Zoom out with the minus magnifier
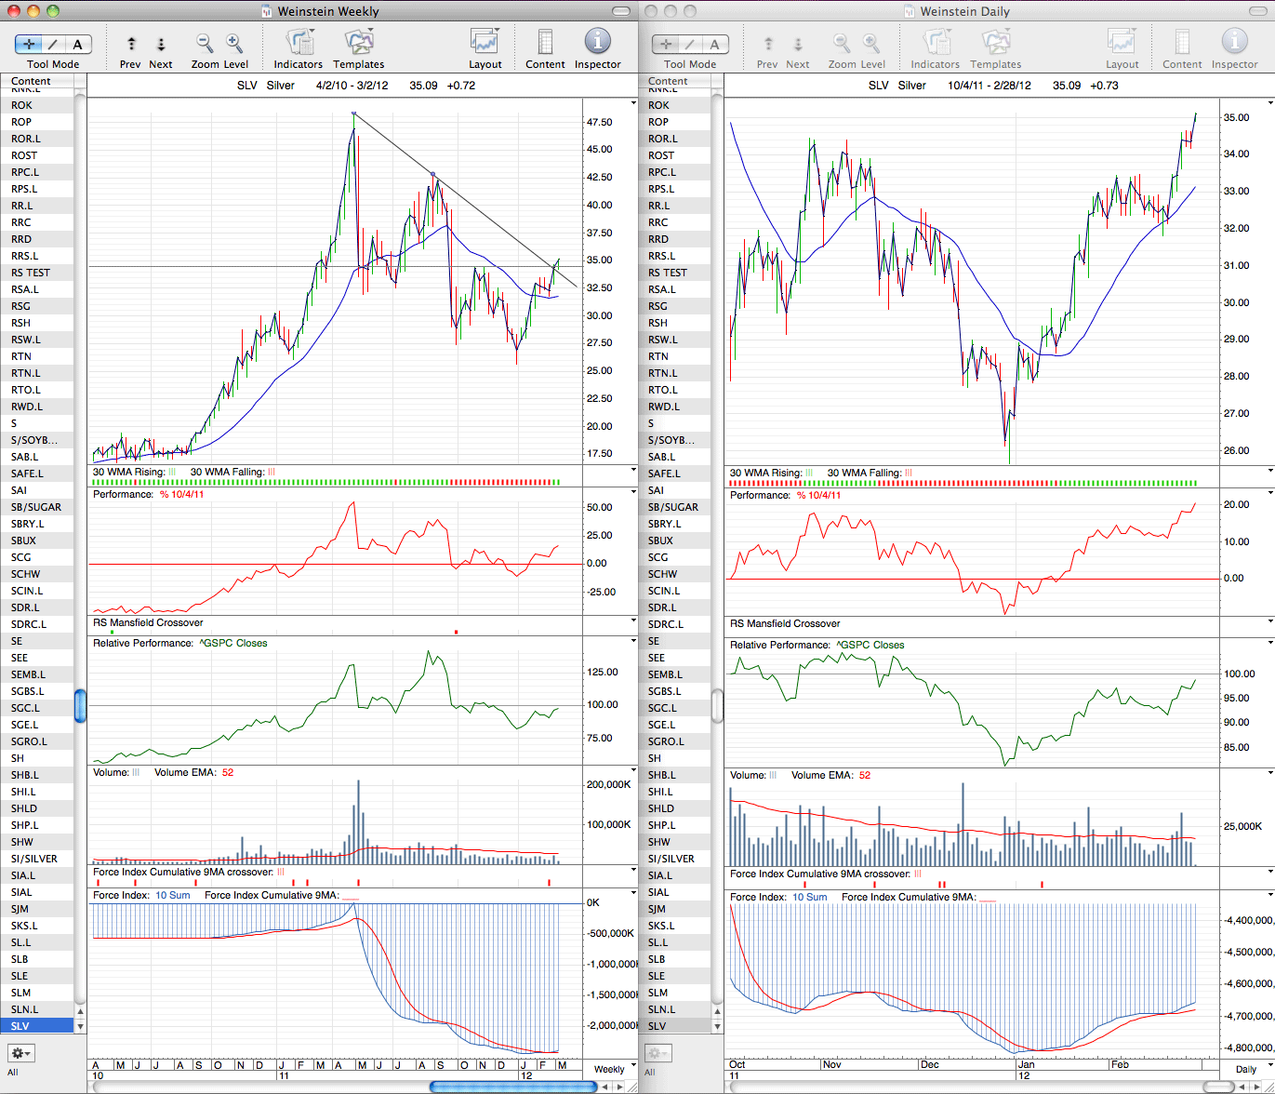 204,43
